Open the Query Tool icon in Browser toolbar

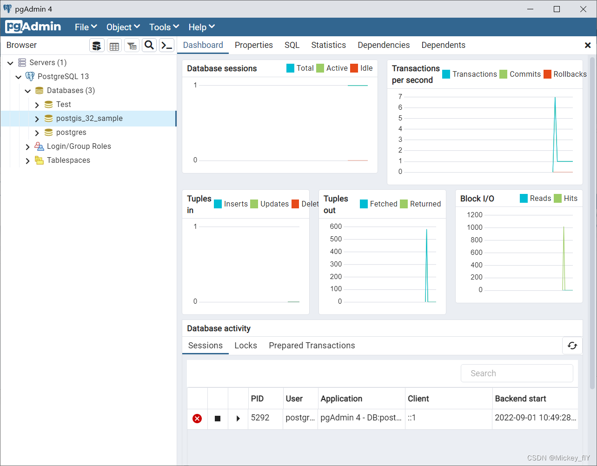97,45
